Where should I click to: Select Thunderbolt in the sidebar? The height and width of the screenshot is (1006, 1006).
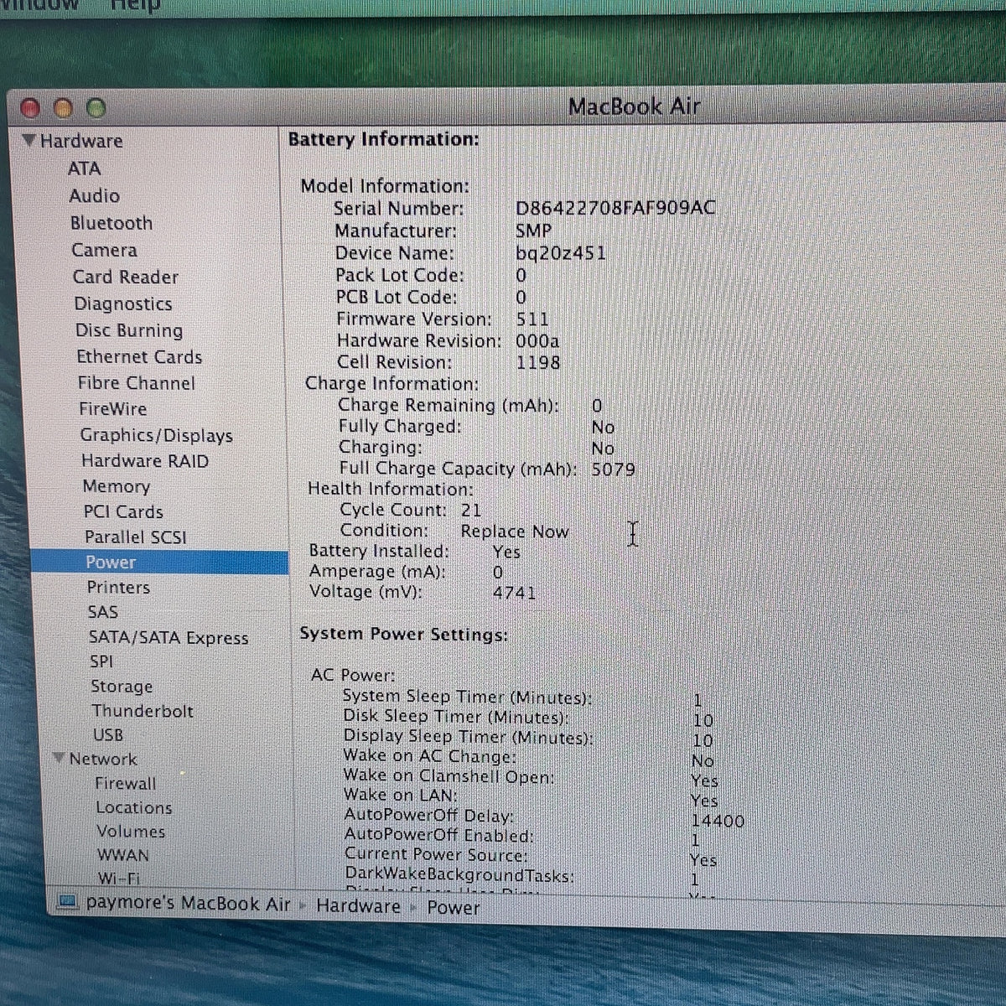142,711
